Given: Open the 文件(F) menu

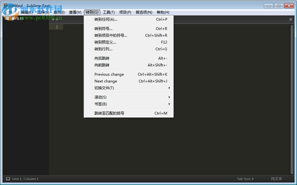Looking at the screenshot, I should coord(11,12).
